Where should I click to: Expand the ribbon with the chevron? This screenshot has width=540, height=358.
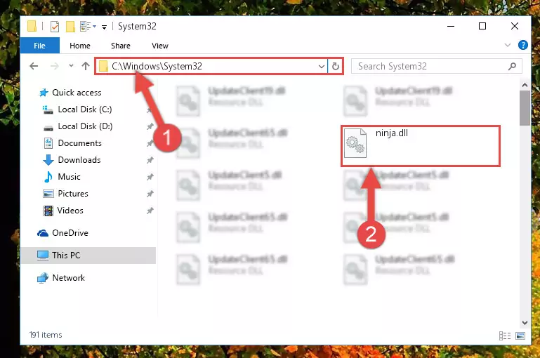pyautogui.click(x=507, y=45)
